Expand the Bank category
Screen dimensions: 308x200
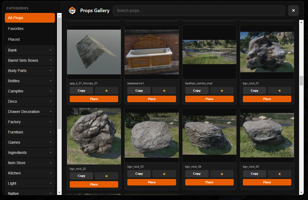click(x=30, y=50)
